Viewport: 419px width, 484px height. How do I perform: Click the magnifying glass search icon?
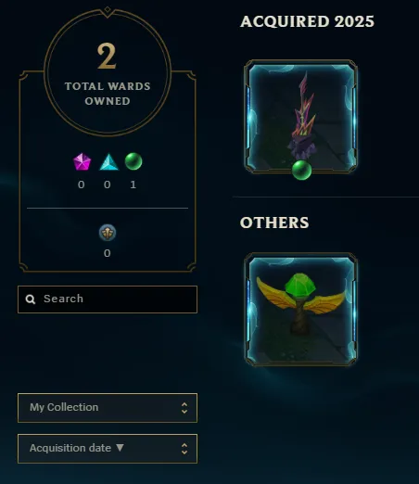coord(31,299)
